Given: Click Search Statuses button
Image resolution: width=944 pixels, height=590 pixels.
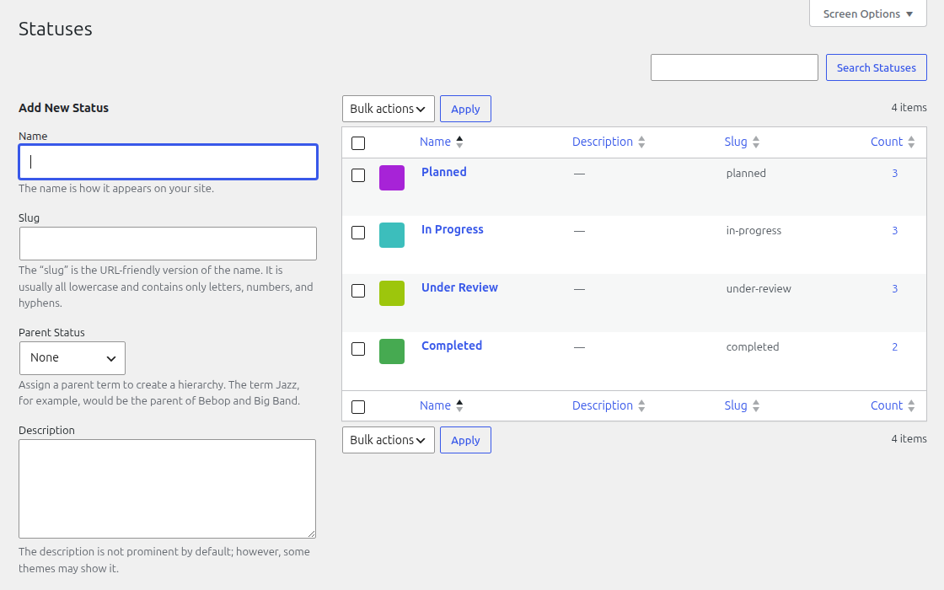Looking at the screenshot, I should tap(876, 67).
